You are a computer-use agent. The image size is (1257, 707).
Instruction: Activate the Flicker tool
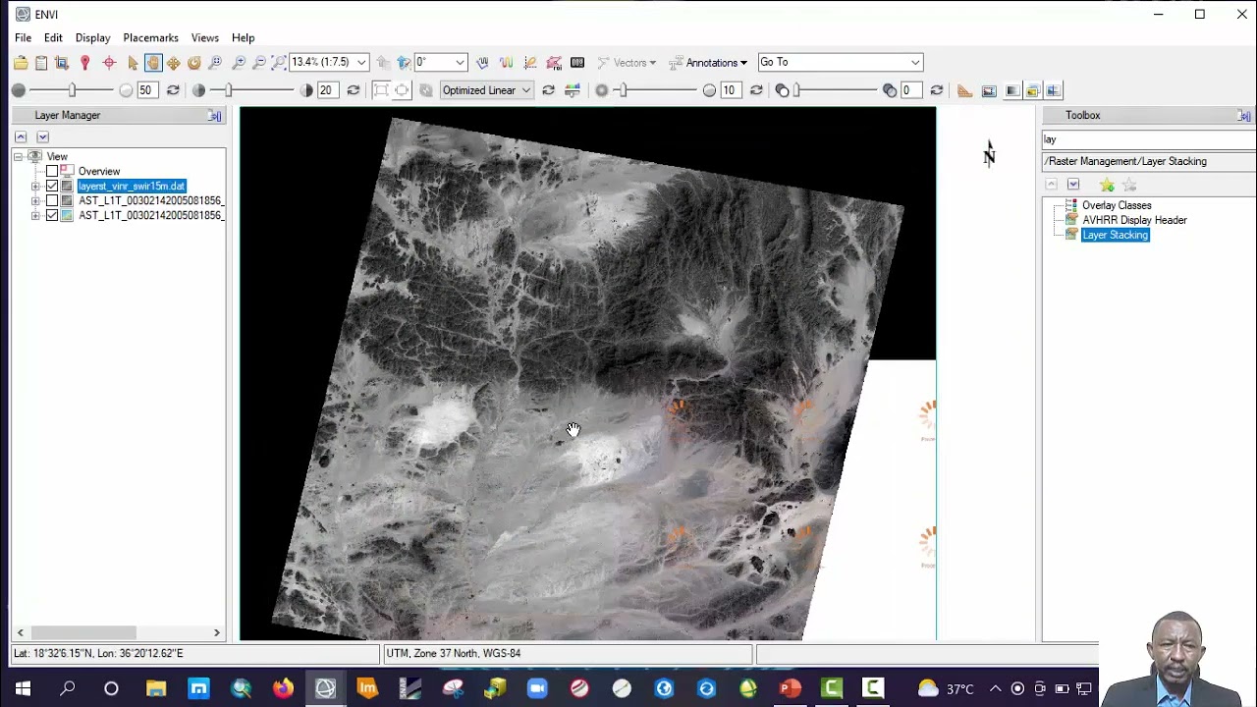(x=1033, y=90)
